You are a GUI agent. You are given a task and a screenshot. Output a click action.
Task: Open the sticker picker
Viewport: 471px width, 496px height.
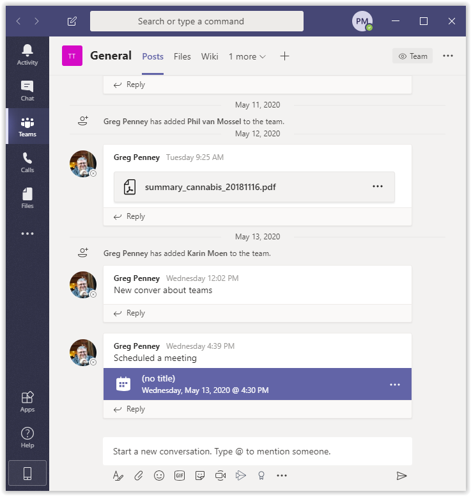(200, 476)
